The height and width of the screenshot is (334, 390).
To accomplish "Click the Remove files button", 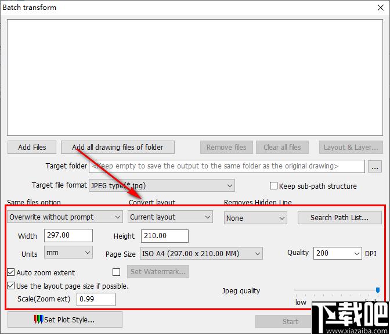I will click(x=226, y=148).
